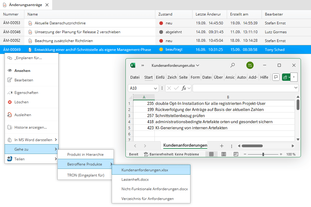Click the Excel formula bar input field
This screenshot has height=207, width=311.
tap(243, 88)
